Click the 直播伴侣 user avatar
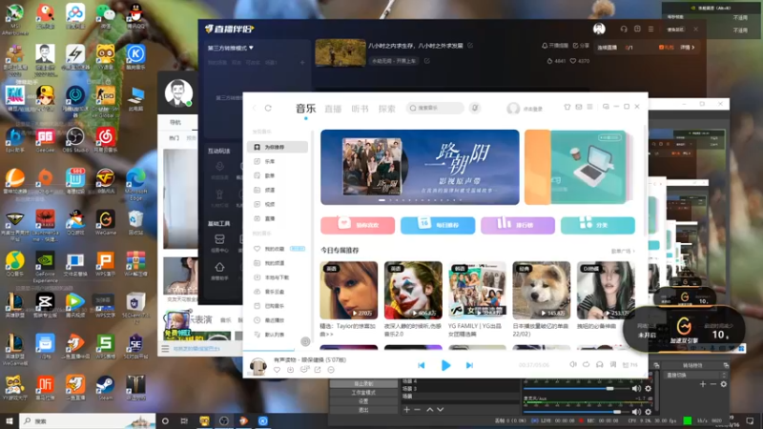This screenshot has height=429, width=763. pos(599,30)
